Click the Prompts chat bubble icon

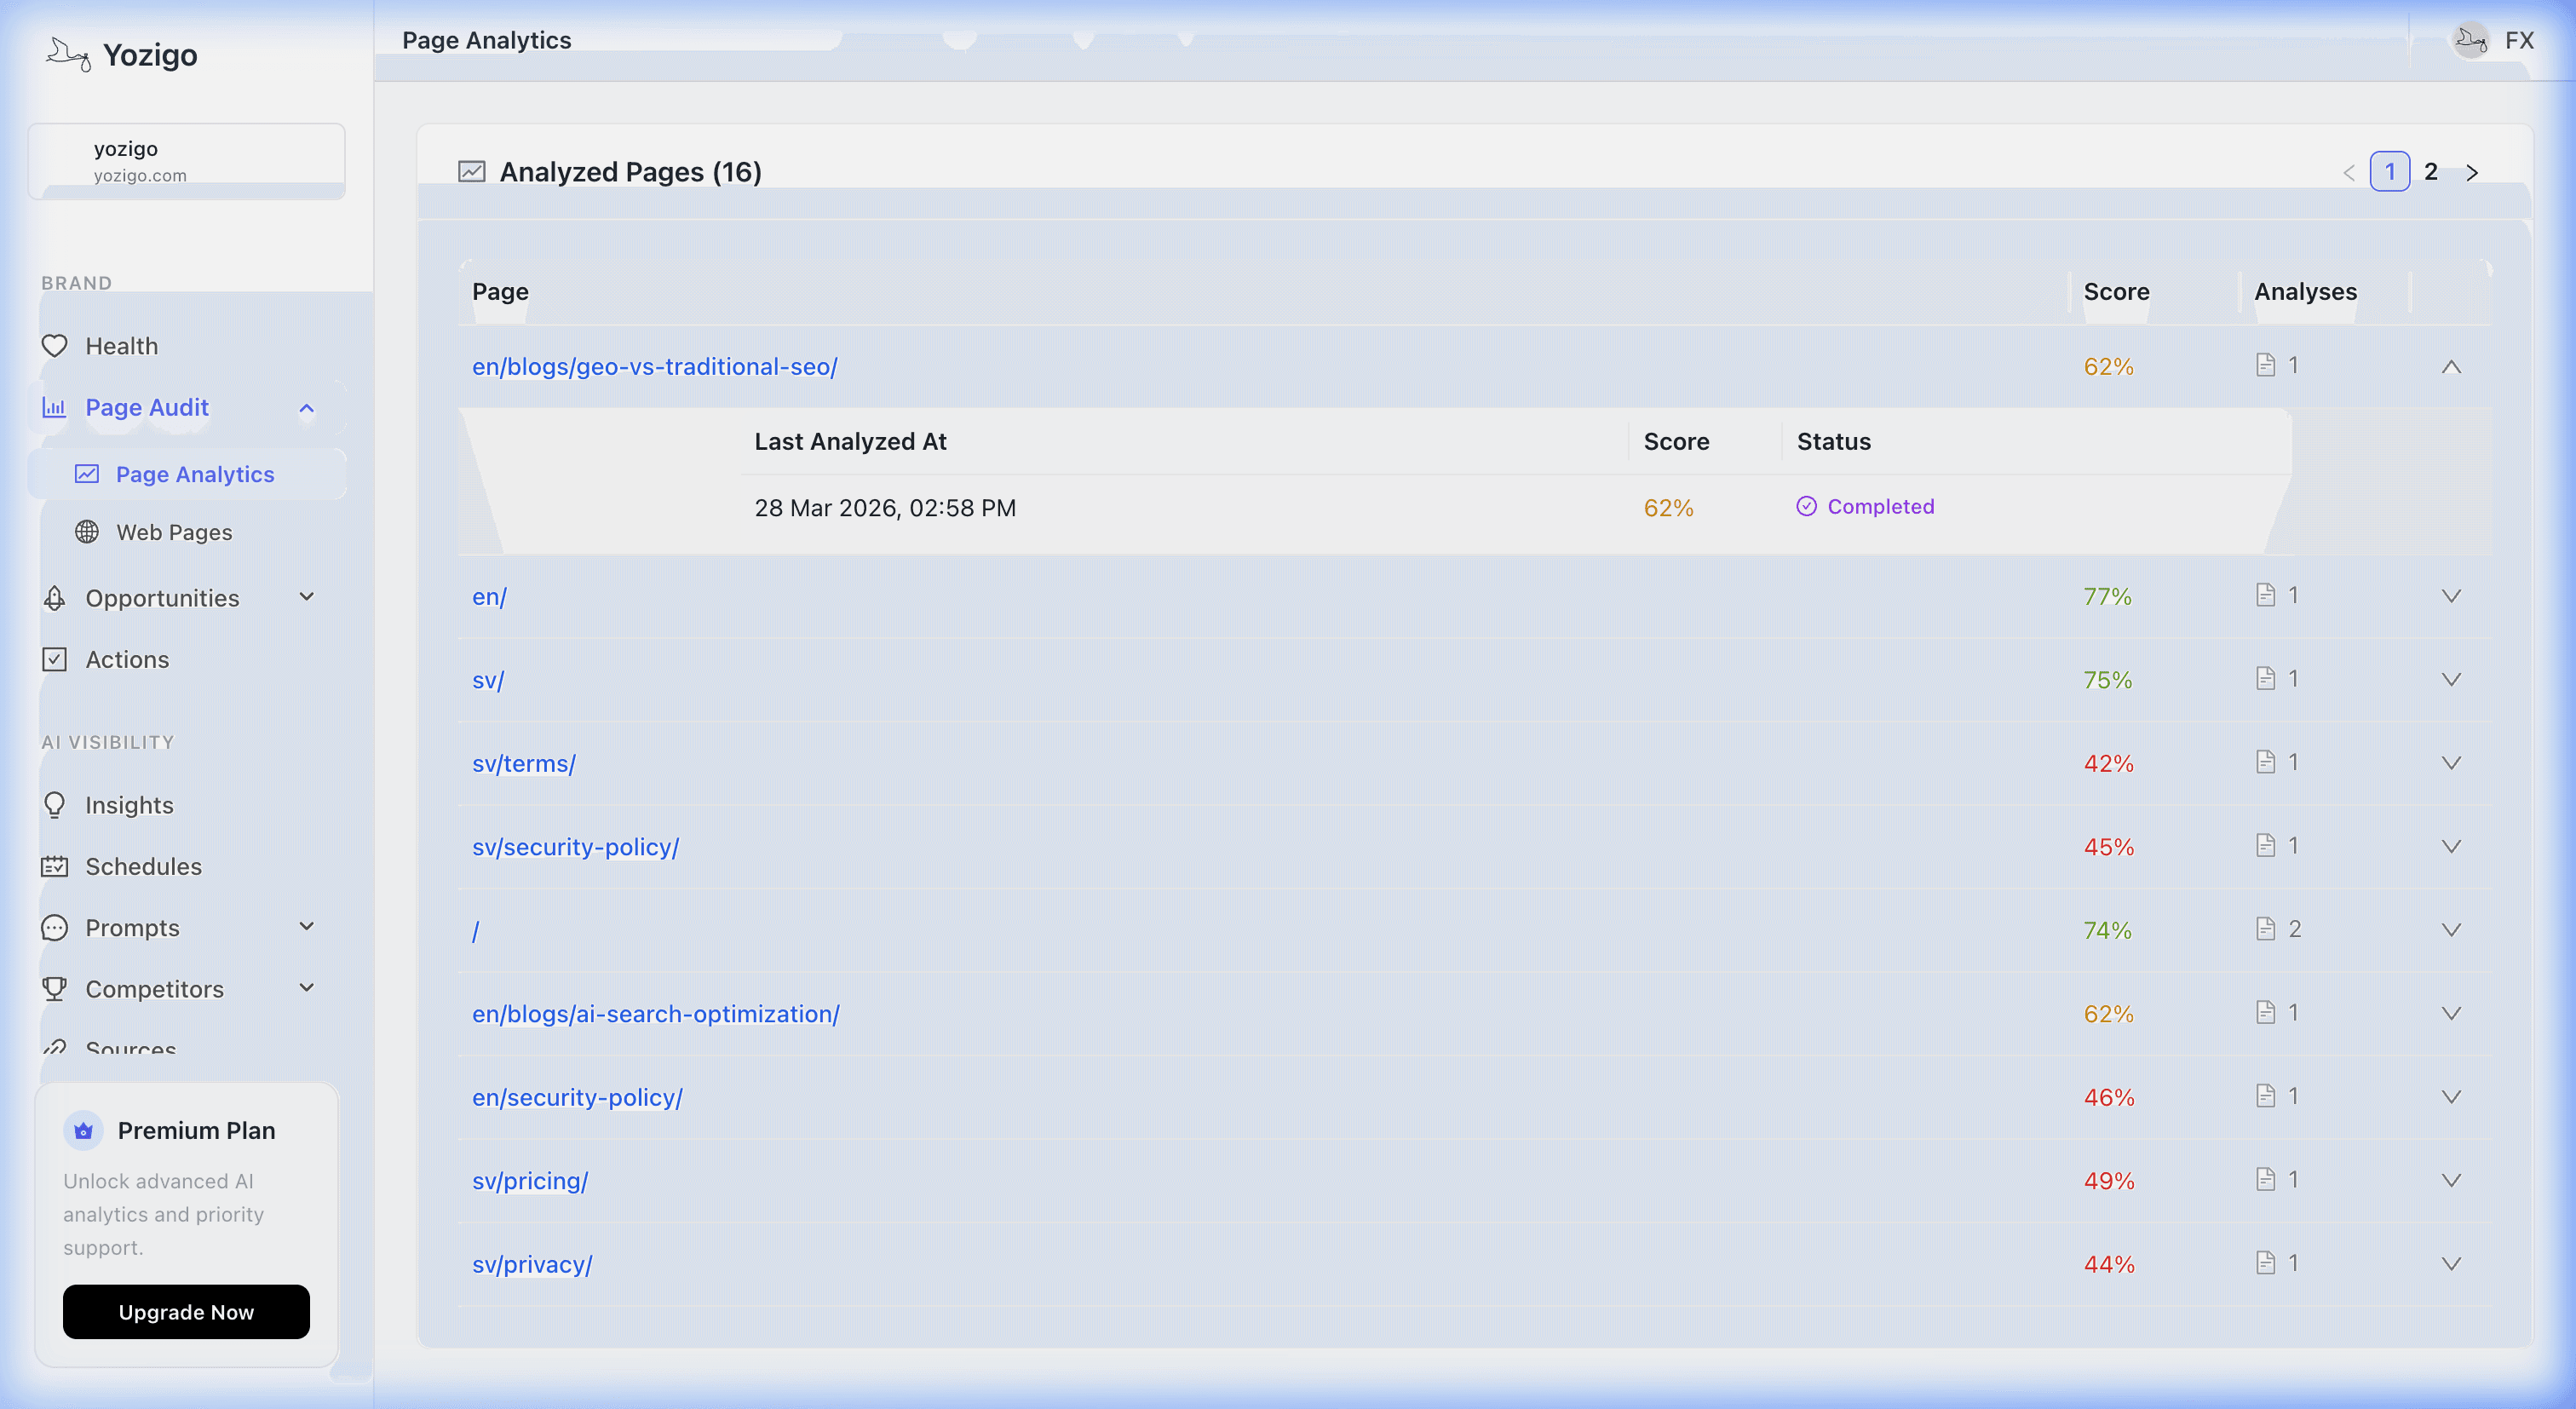[x=55, y=927]
